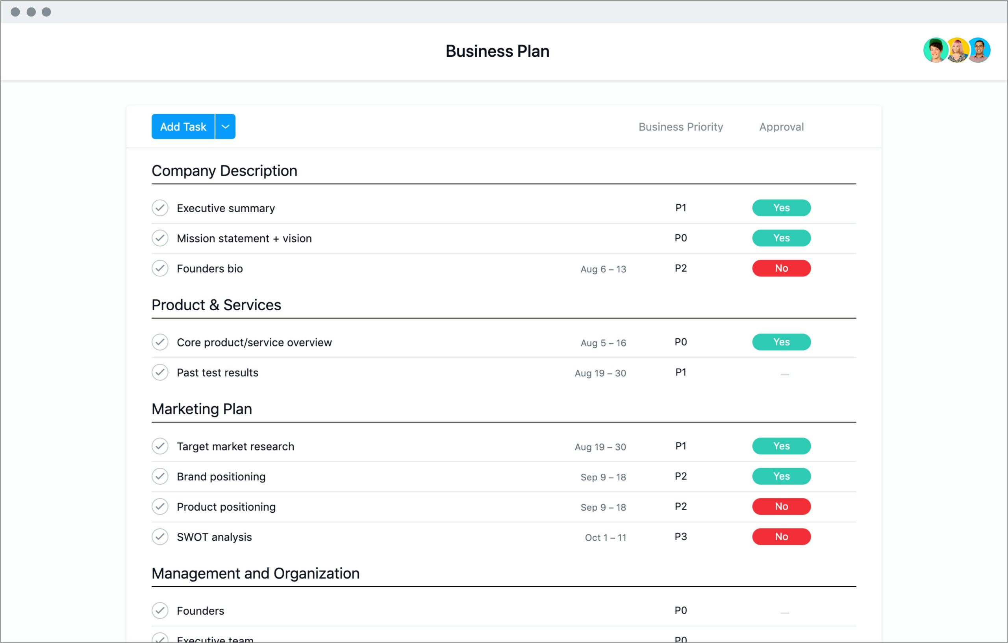Screen dimensions: 1008x643
Task: Edit SWOT analysis Oct 1 – 11 date
Action: coord(605,537)
